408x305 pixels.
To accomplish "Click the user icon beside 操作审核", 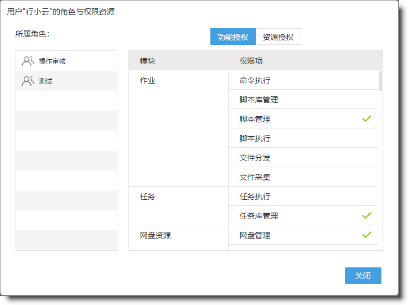I will [28, 61].
